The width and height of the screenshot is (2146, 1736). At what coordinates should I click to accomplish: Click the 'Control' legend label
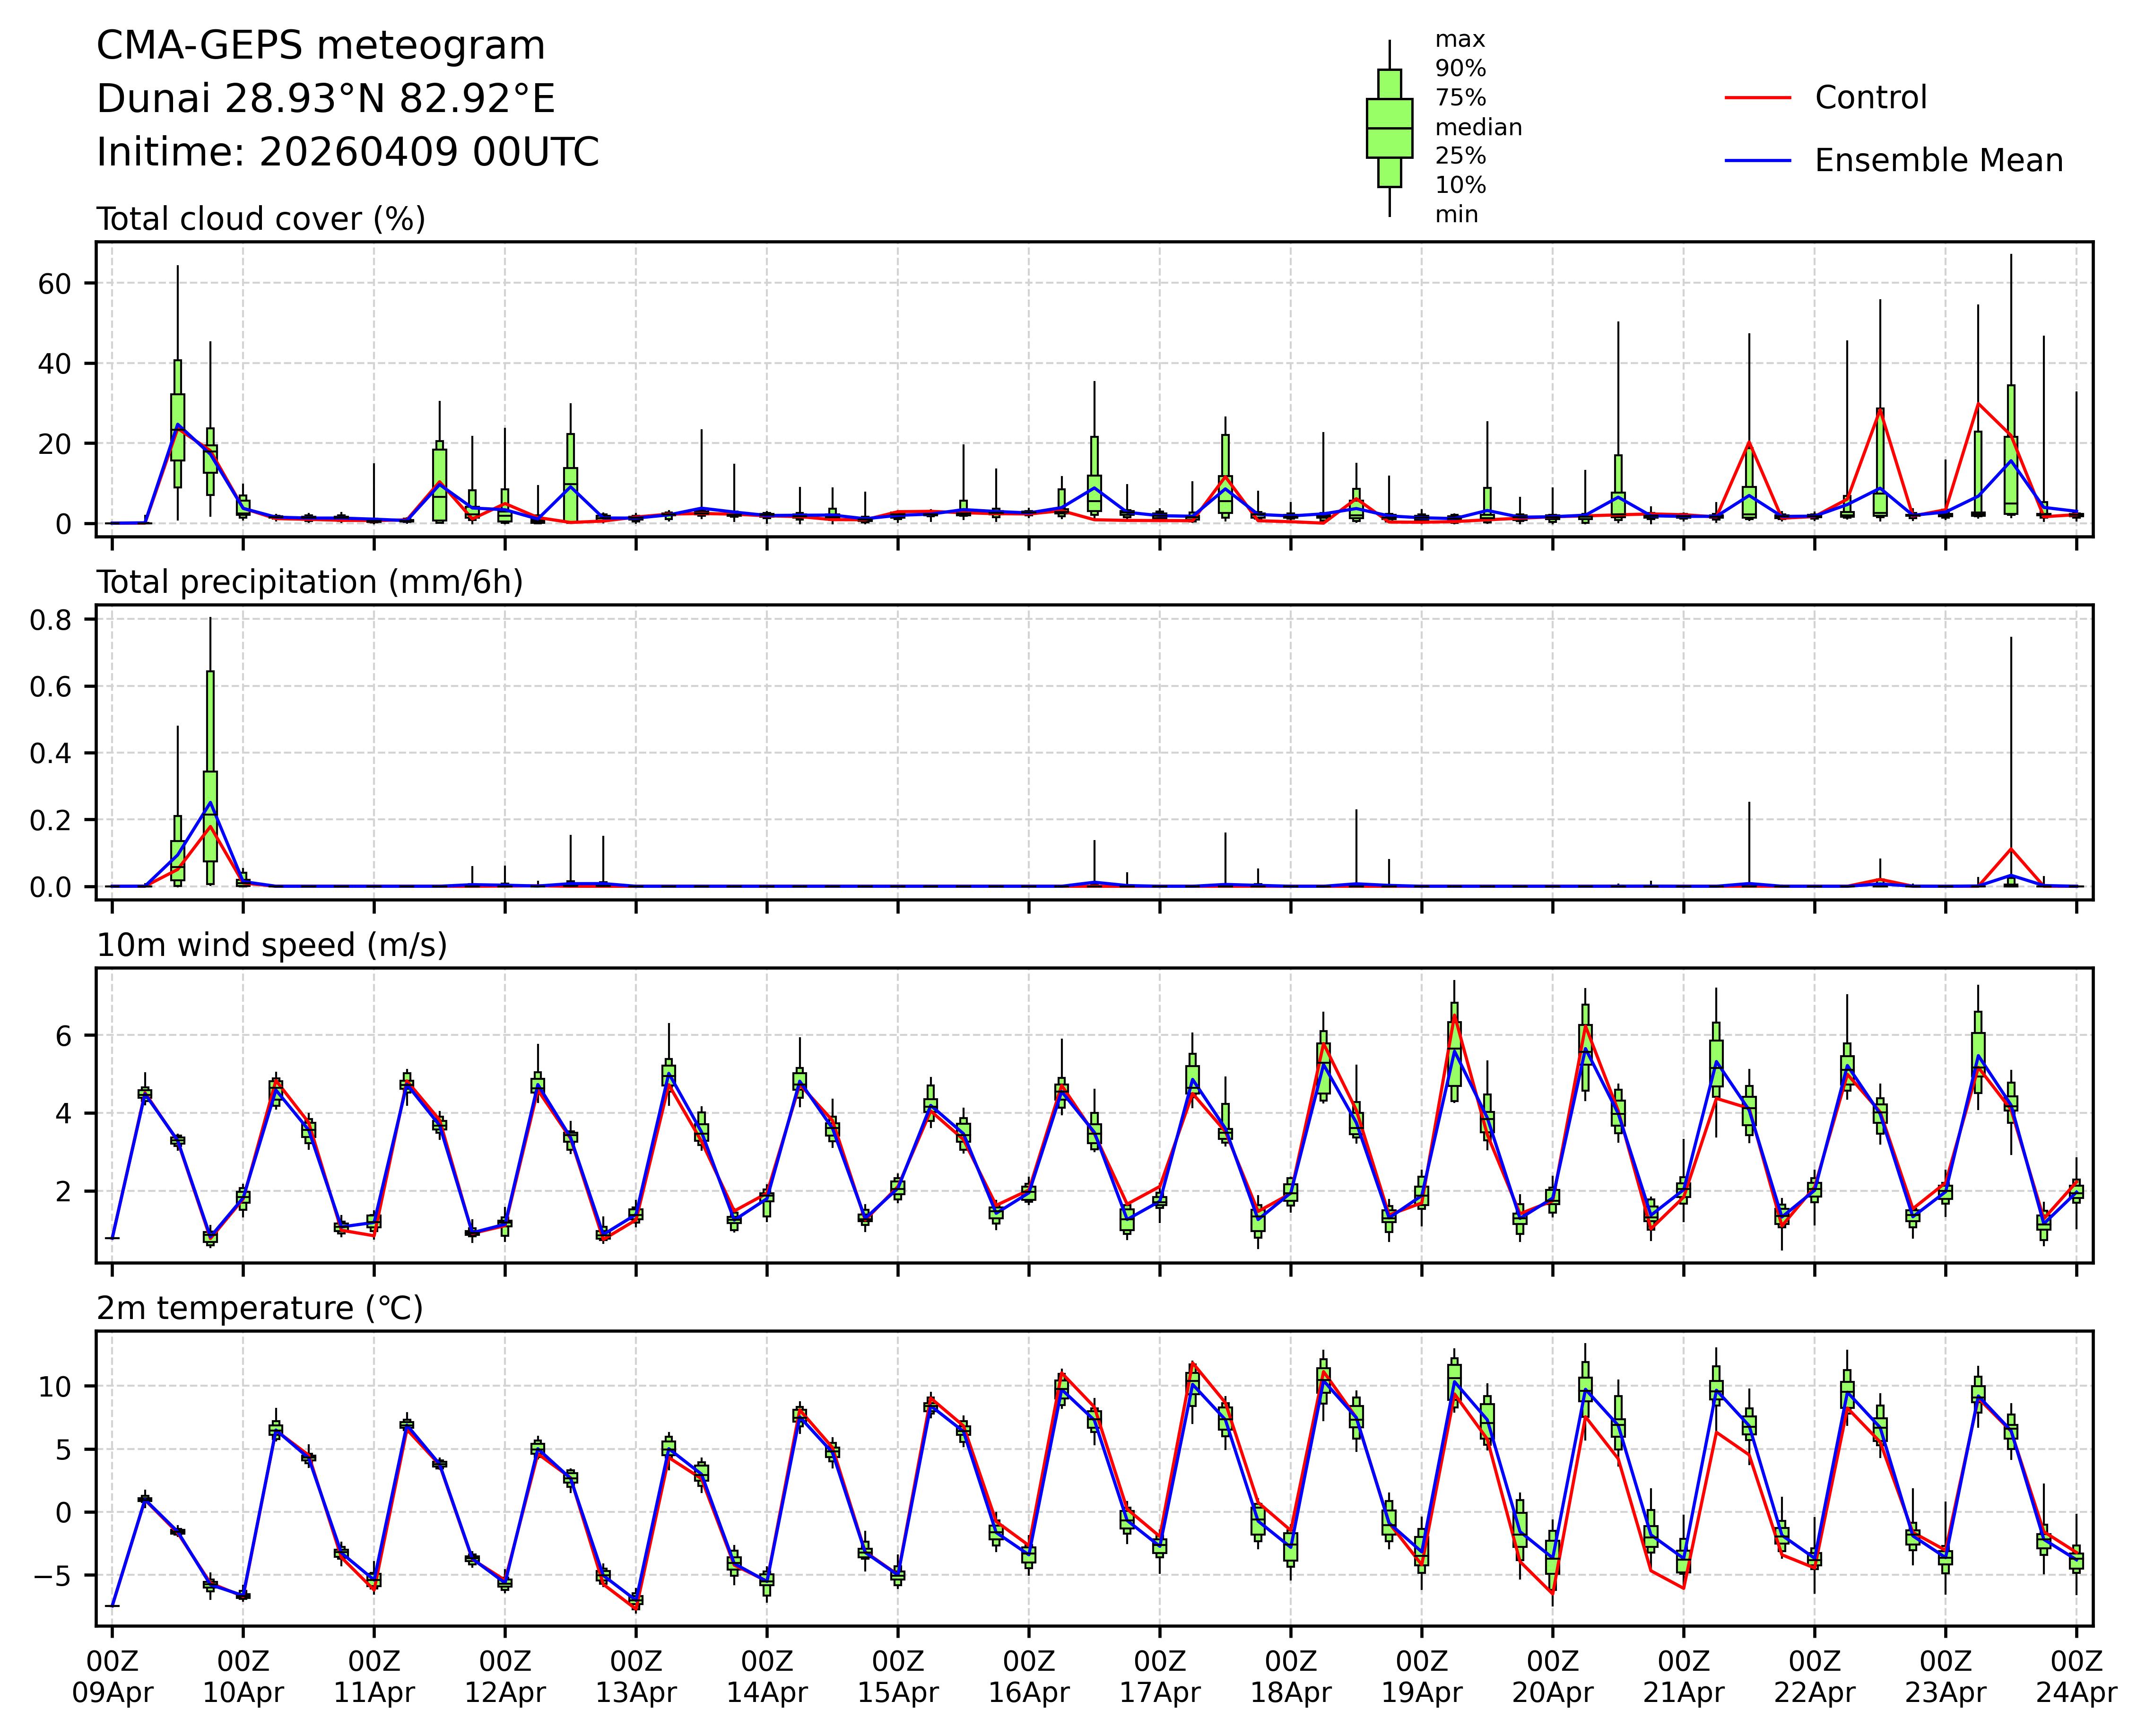(1870, 98)
